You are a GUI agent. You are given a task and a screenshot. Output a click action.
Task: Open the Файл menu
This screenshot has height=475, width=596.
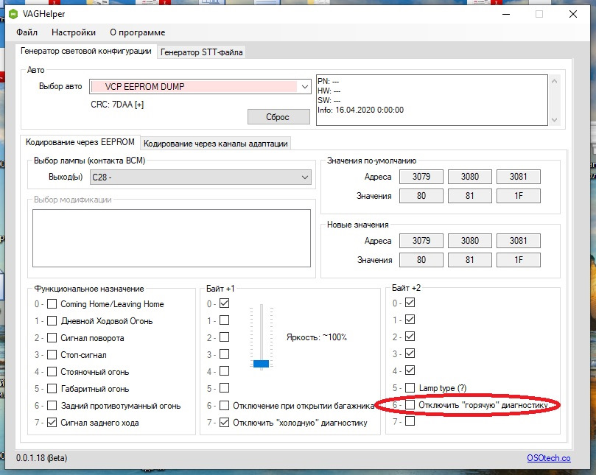[27, 32]
